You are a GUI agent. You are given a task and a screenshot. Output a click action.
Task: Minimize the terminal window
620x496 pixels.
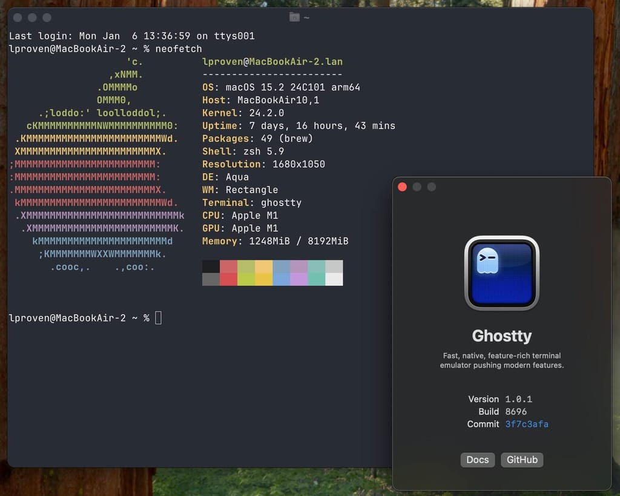32,18
